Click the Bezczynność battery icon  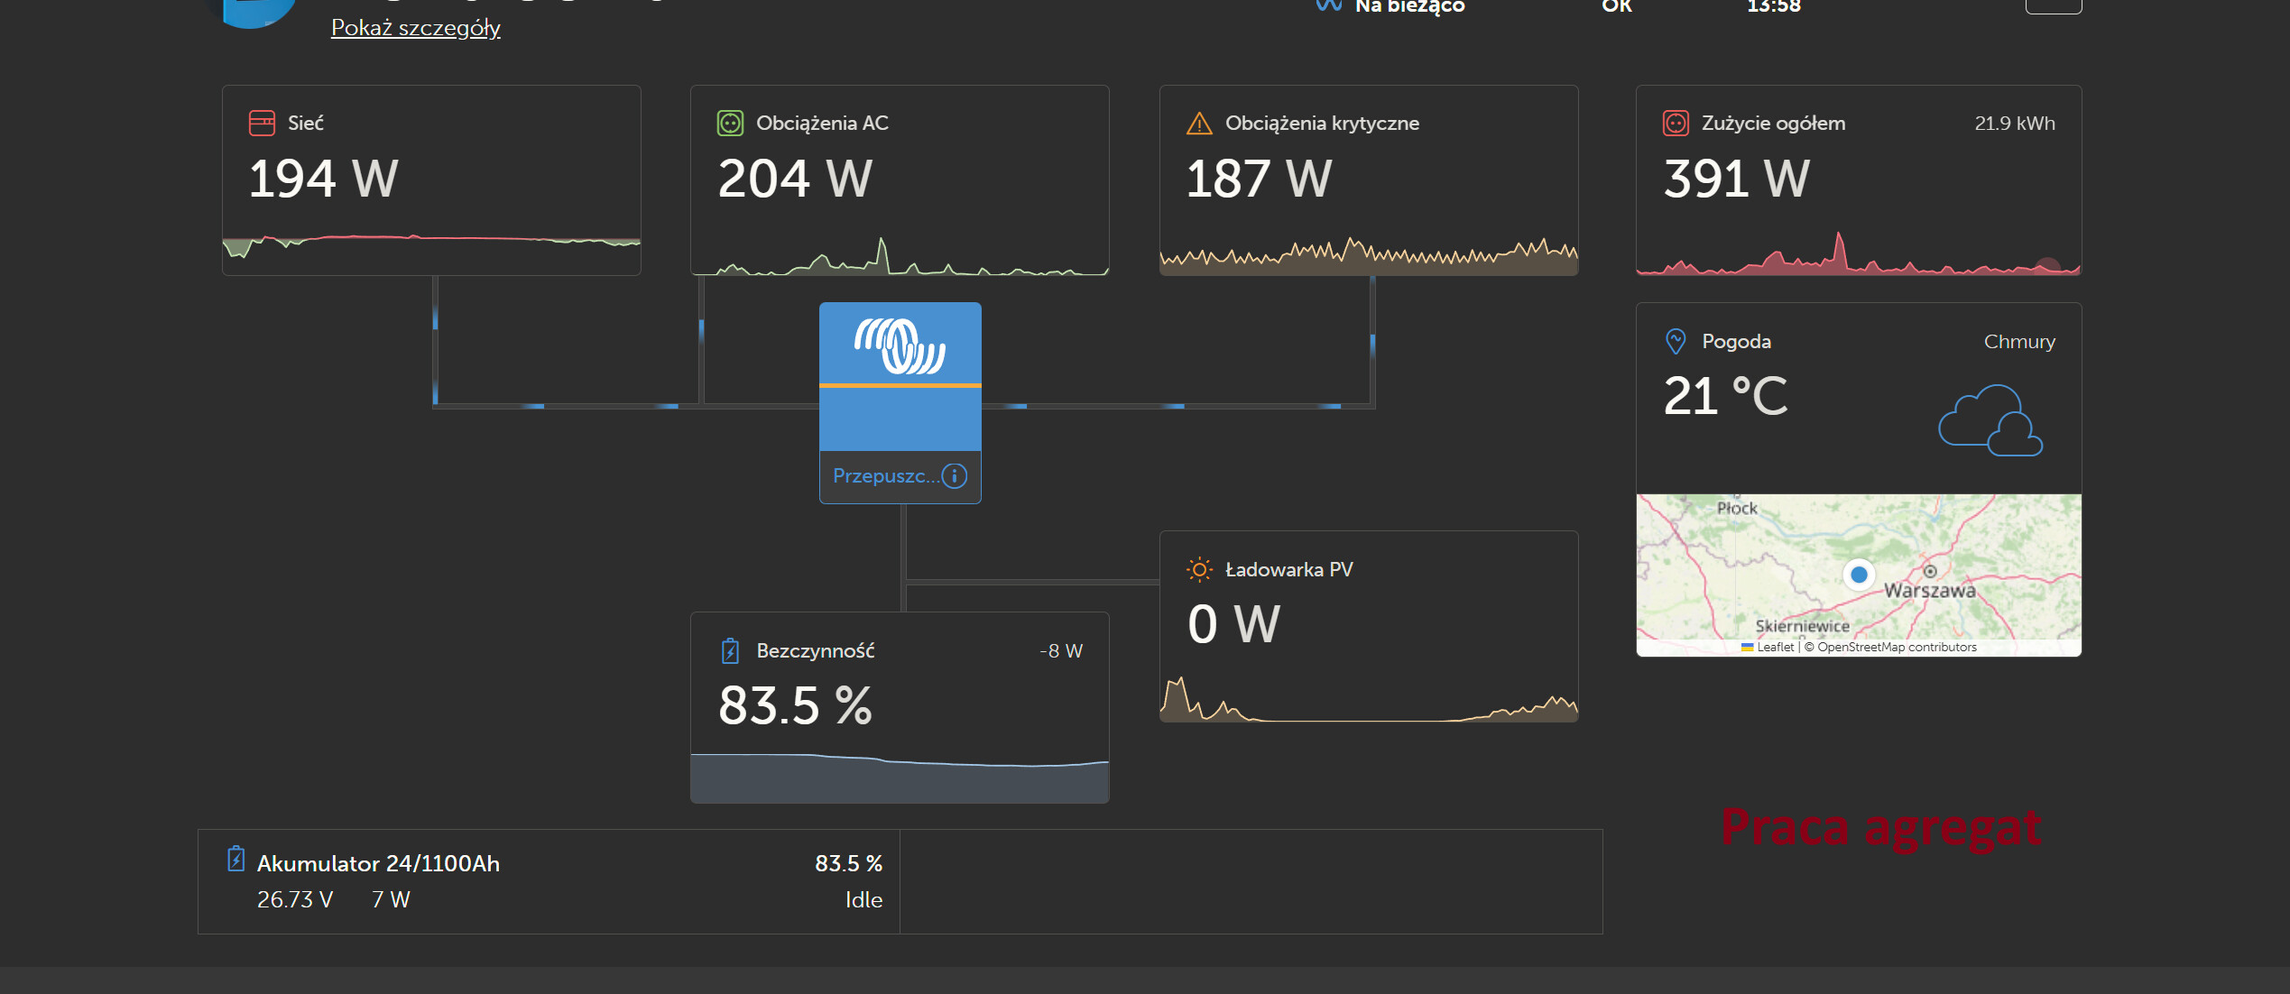tap(730, 650)
